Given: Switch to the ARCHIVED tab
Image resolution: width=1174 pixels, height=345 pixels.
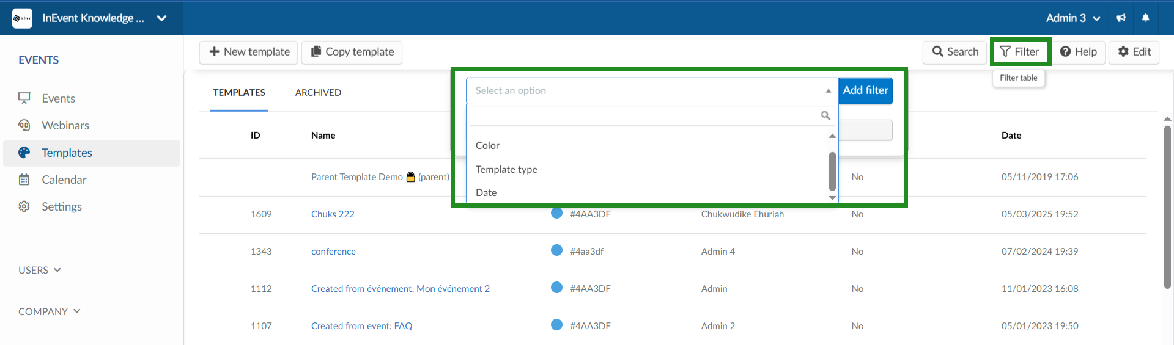Looking at the screenshot, I should click(x=318, y=93).
